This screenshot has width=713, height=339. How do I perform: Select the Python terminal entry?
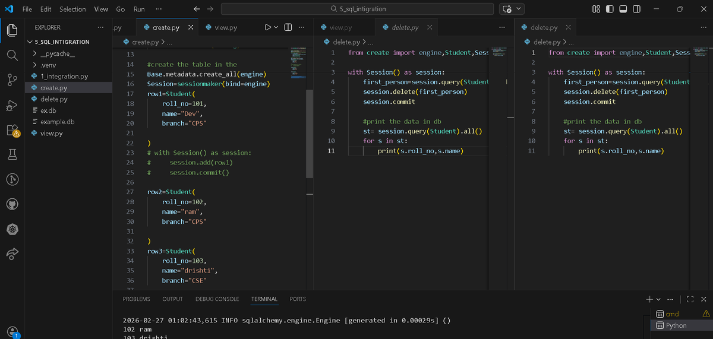(676, 325)
